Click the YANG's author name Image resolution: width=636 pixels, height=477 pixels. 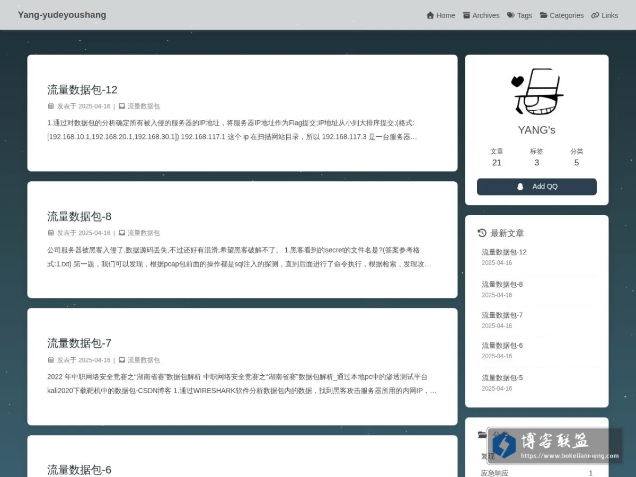tap(537, 130)
